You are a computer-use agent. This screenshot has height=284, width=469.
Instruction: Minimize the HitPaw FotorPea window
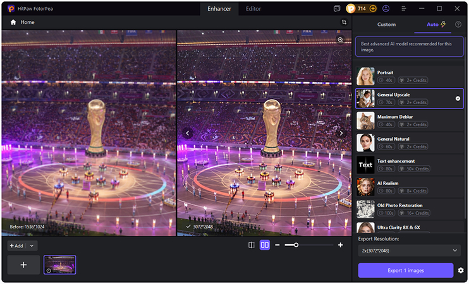click(x=422, y=9)
